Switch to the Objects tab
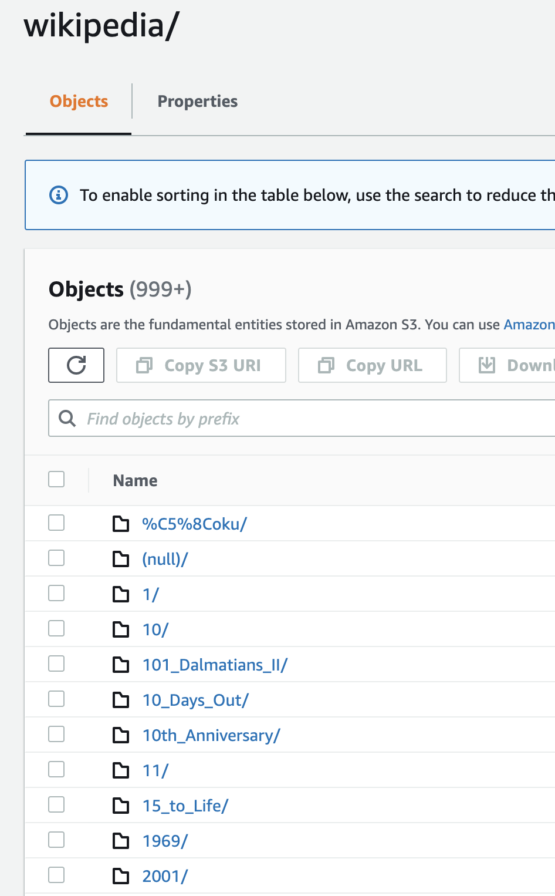This screenshot has height=896, width=555. point(79,101)
